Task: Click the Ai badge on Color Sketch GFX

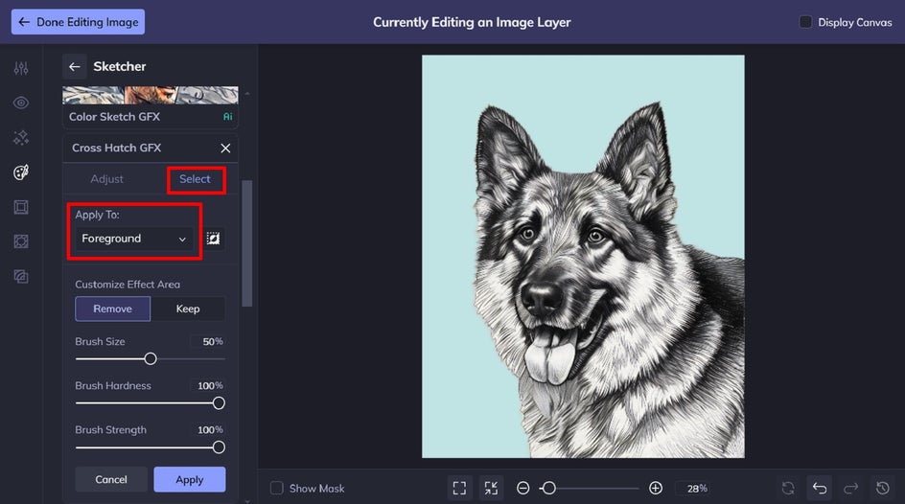Action: [228, 117]
